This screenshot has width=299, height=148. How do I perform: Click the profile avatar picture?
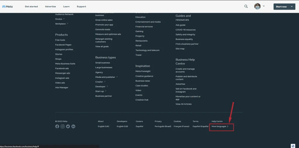pos(257,6)
